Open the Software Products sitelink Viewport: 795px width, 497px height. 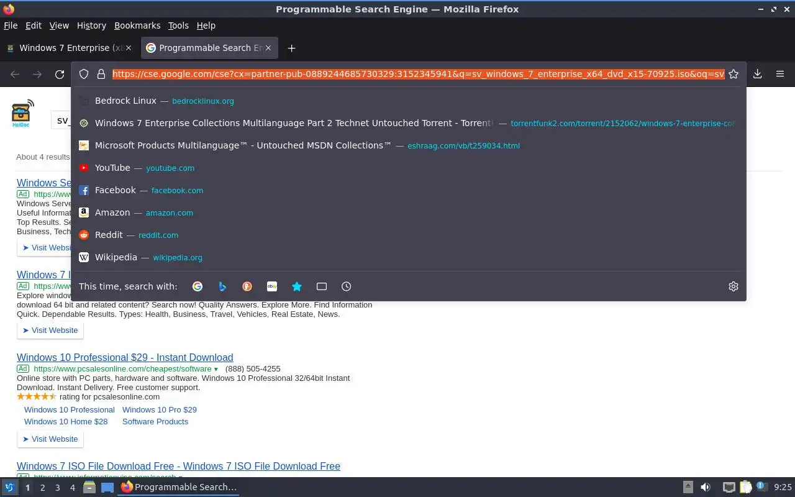click(x=155, y=421)
